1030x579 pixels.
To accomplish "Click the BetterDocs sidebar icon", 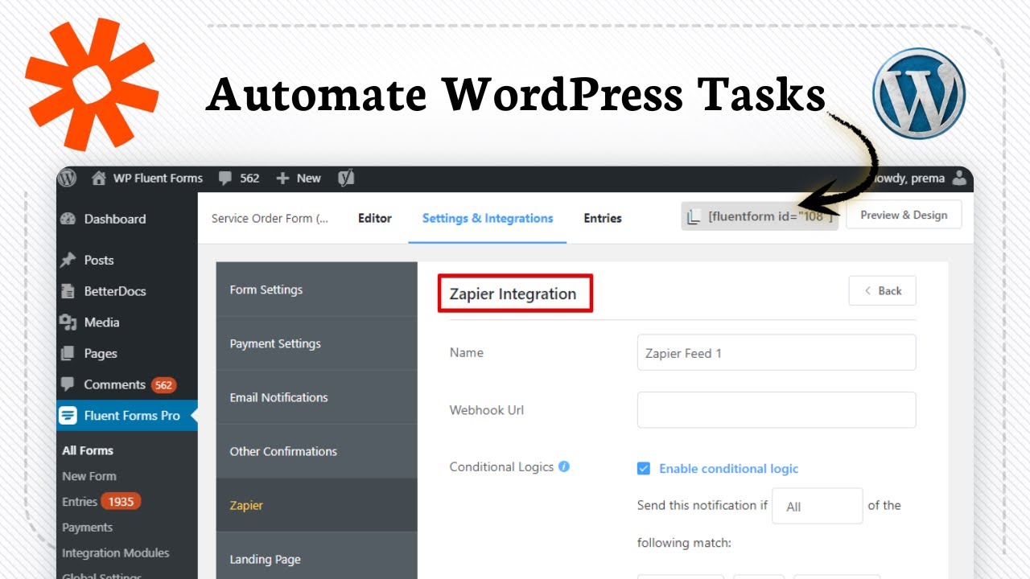I will point(68,291).
